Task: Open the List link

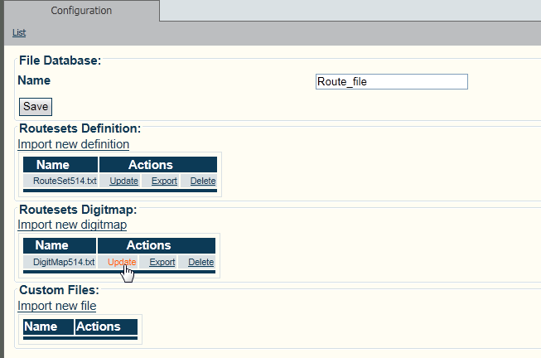Action: [19, 32]
